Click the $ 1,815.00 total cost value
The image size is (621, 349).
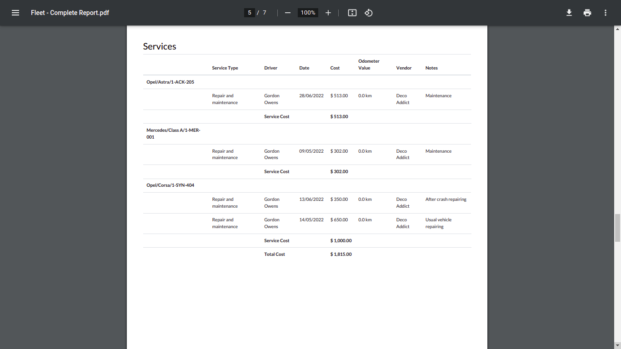click(341, 254)
